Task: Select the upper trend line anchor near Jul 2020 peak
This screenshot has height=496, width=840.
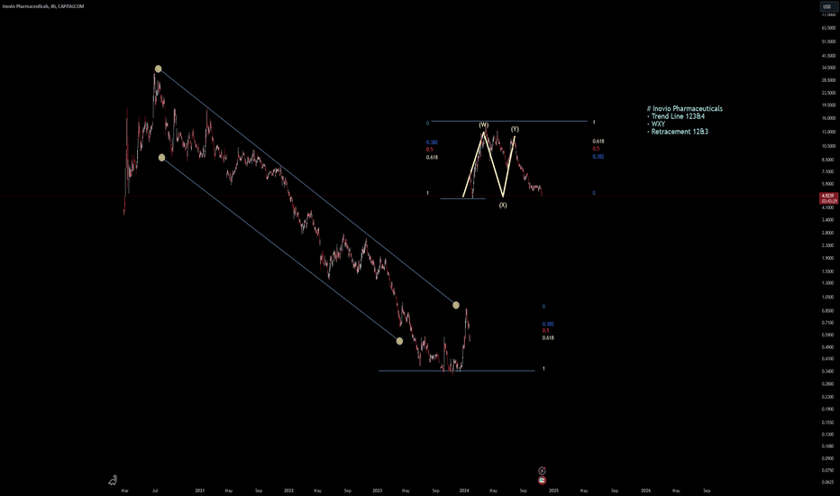Action: (158, 69)
